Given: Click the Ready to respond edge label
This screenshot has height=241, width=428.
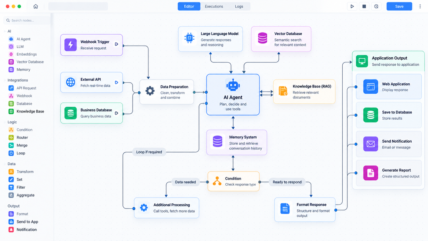Looking at the screenshot, I should (x=287, y=182).
